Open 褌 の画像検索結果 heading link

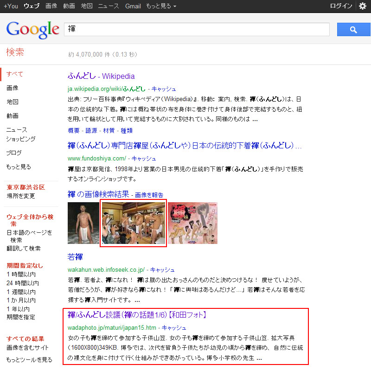coord(98,194)
